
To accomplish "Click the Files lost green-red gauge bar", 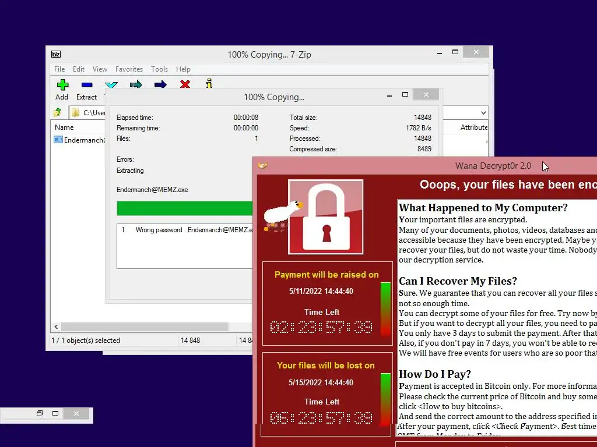I will point(385,399).
